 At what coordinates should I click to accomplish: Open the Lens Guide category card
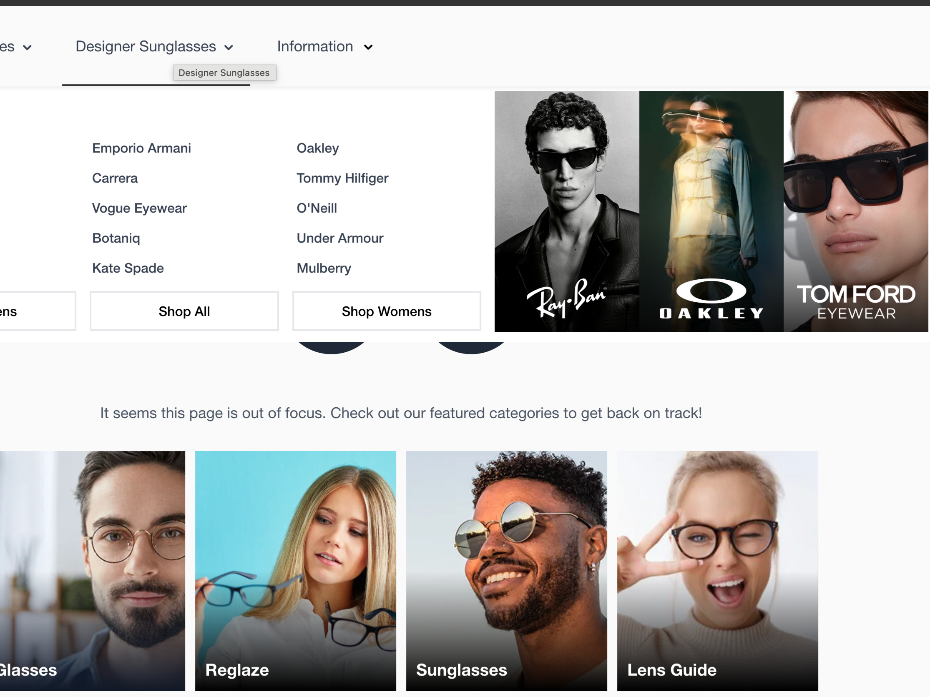point(718,571)
